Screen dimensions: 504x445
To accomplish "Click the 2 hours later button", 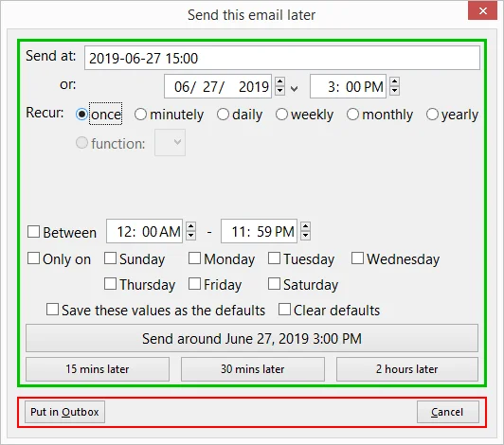I will coord(407,369).
